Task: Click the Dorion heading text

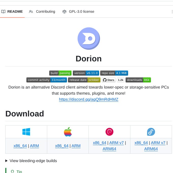Action: pos(89,59)
